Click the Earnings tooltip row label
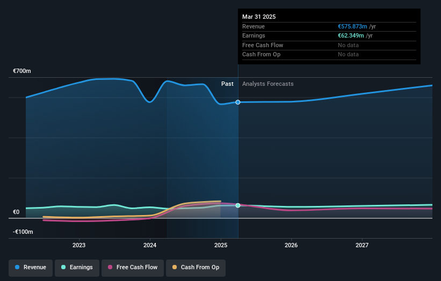This screenshot has width=441, height=281. (x=254, y=35)
